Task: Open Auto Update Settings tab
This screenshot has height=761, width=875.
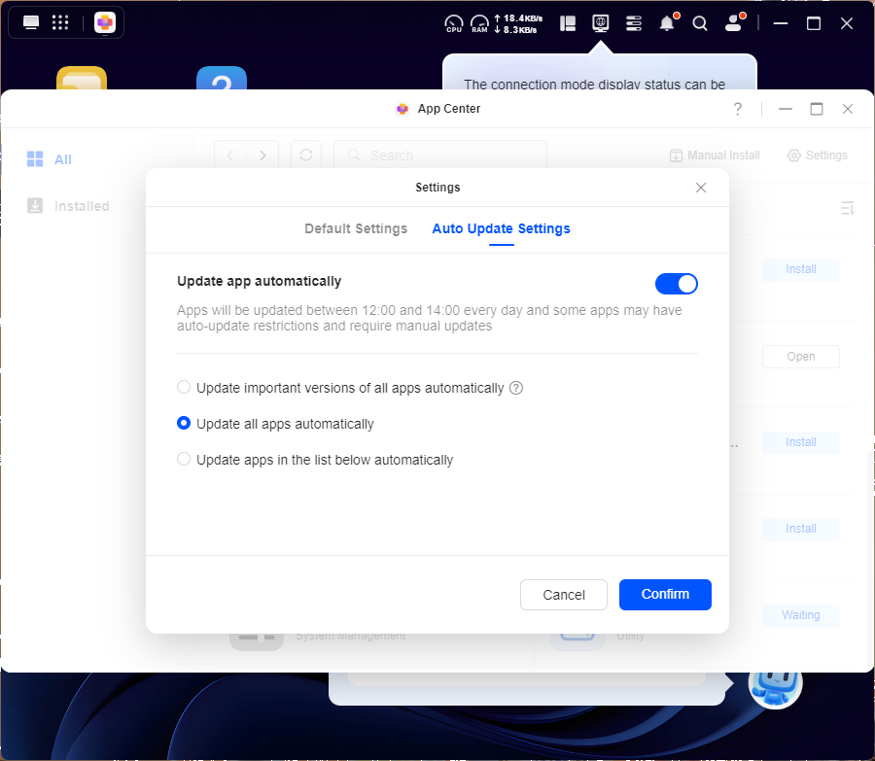Action: click(501, 229)
